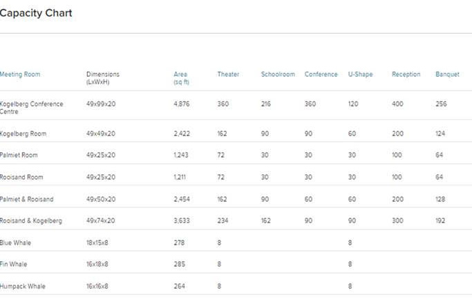The width and height of the screenshot is (472, 302).
Task: Select the Blue Whale row name
Action: 15,243
